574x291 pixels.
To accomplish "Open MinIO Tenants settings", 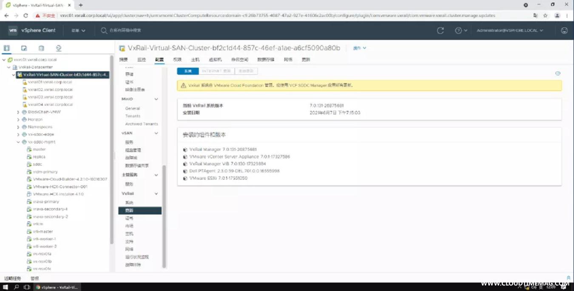I will pyautogui.click(x=133, y=116).
